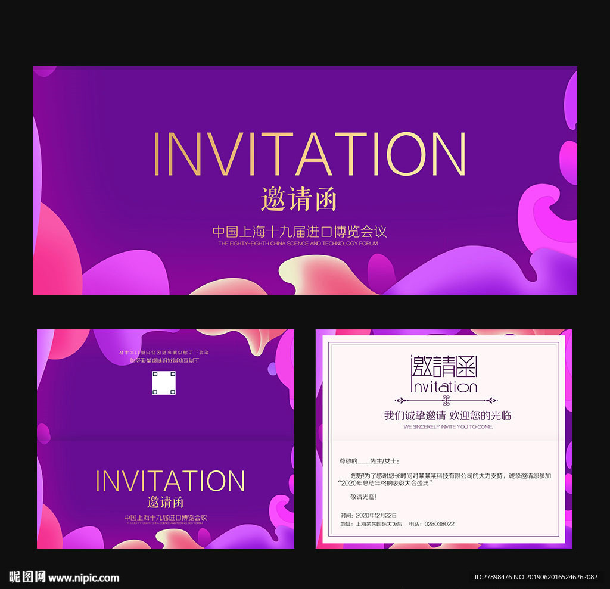This screenshot has width=610, height=589.
Task: Select the purple 'Invitation' word on the inner page
Action: pyautogui.click(x=444, y=387)
